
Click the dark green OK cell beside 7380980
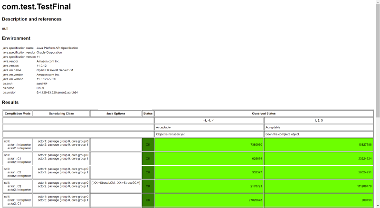148,144
